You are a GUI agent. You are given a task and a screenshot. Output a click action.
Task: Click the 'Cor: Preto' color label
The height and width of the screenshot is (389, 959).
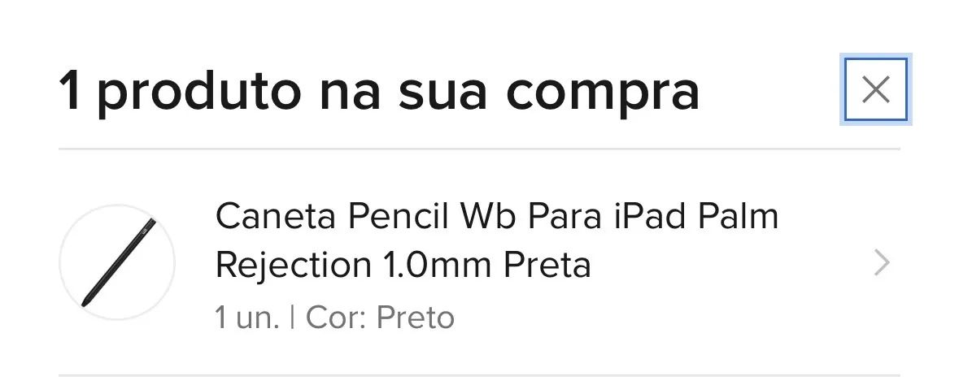coord(380,317)
